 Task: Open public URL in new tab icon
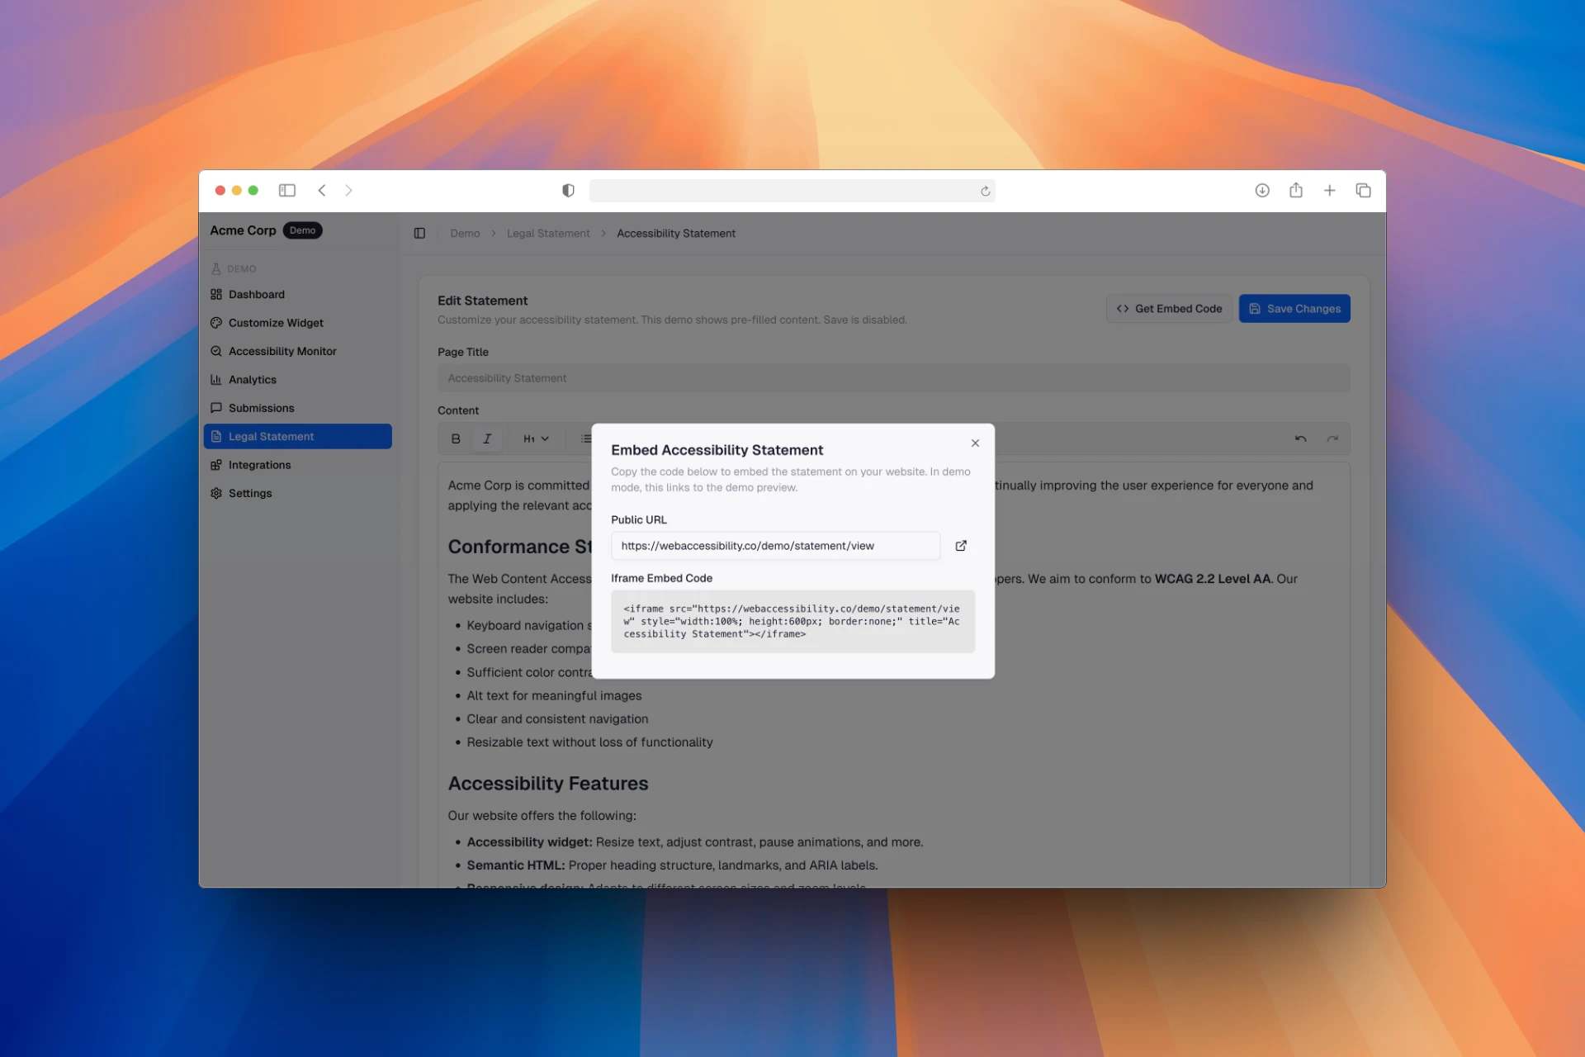961,546
